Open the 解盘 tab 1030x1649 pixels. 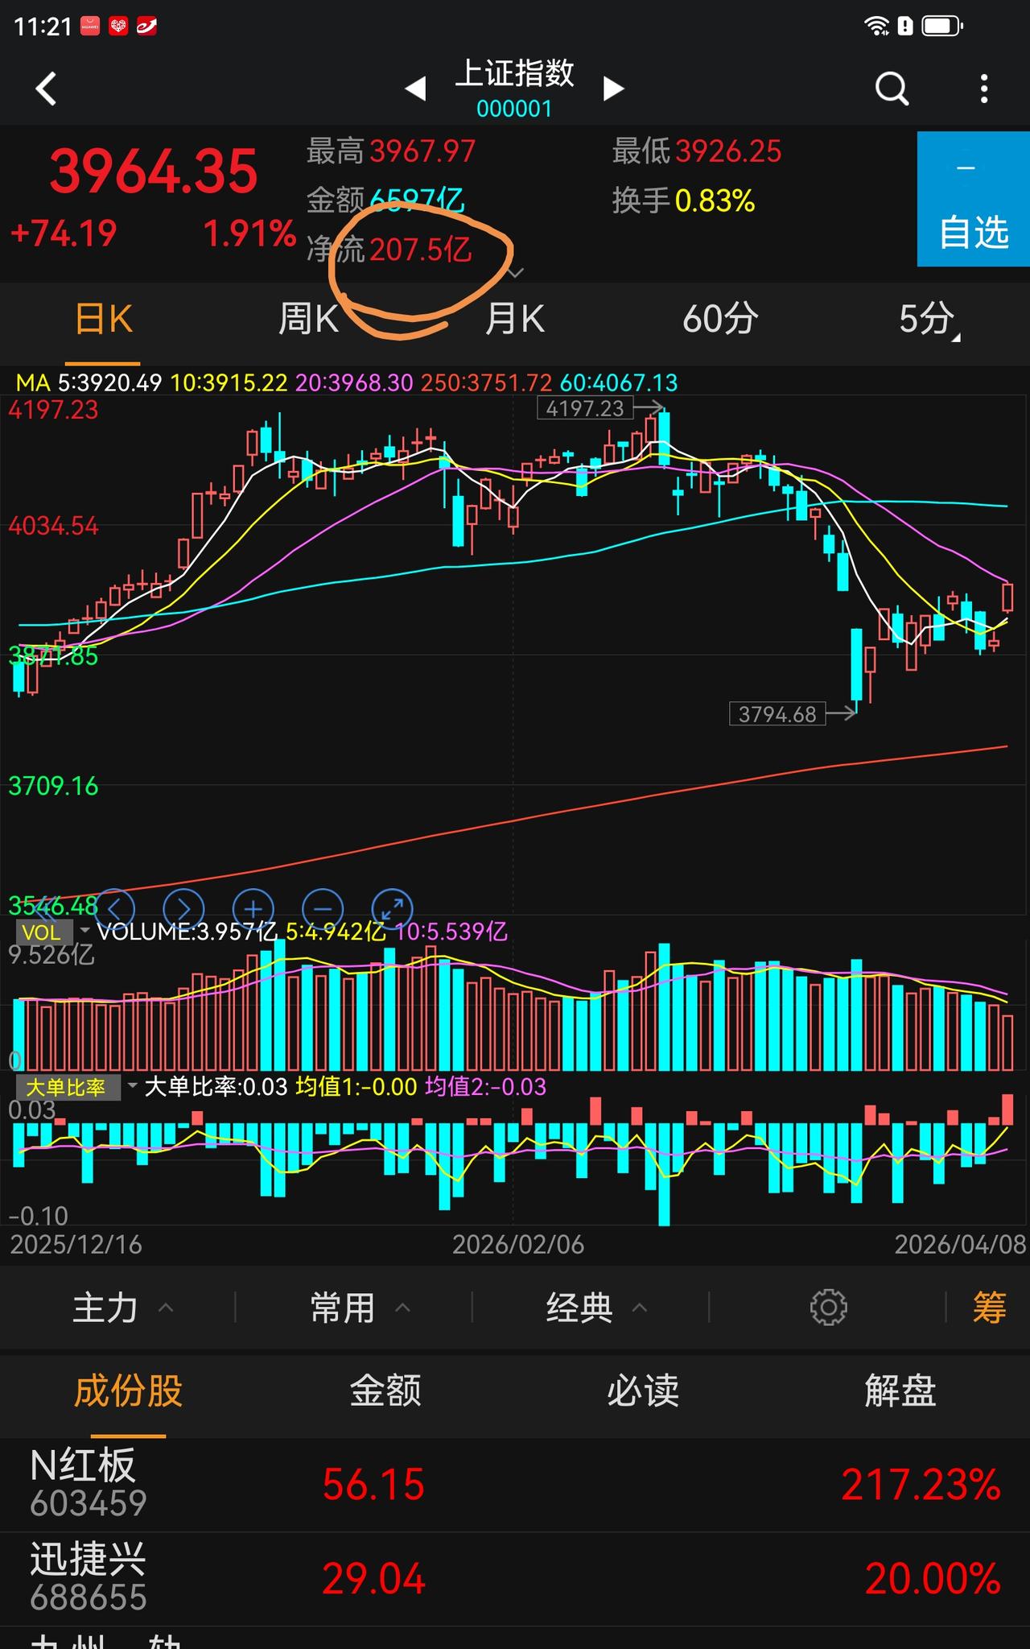(x=900, y=1391)
